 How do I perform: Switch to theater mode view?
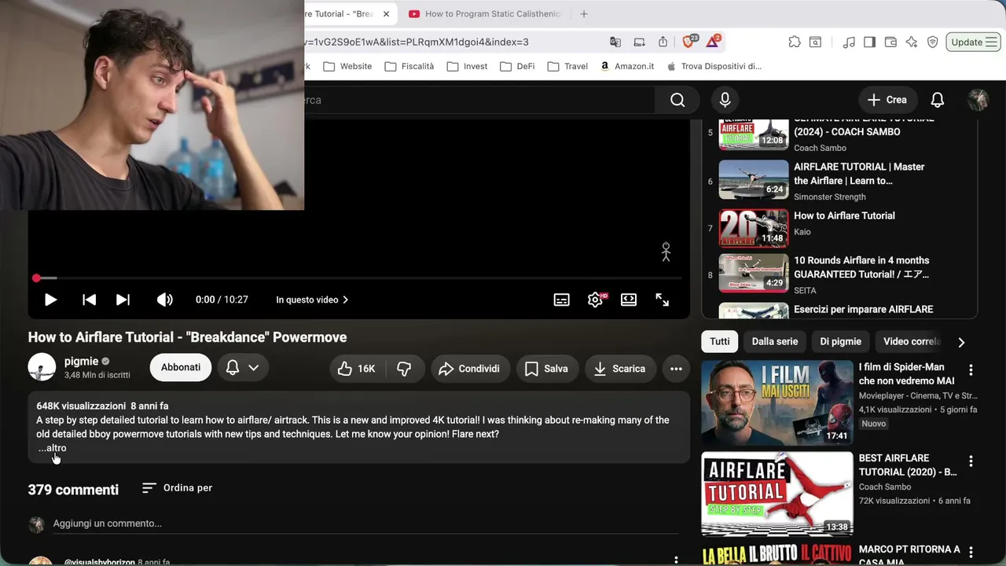coord(629,300)
